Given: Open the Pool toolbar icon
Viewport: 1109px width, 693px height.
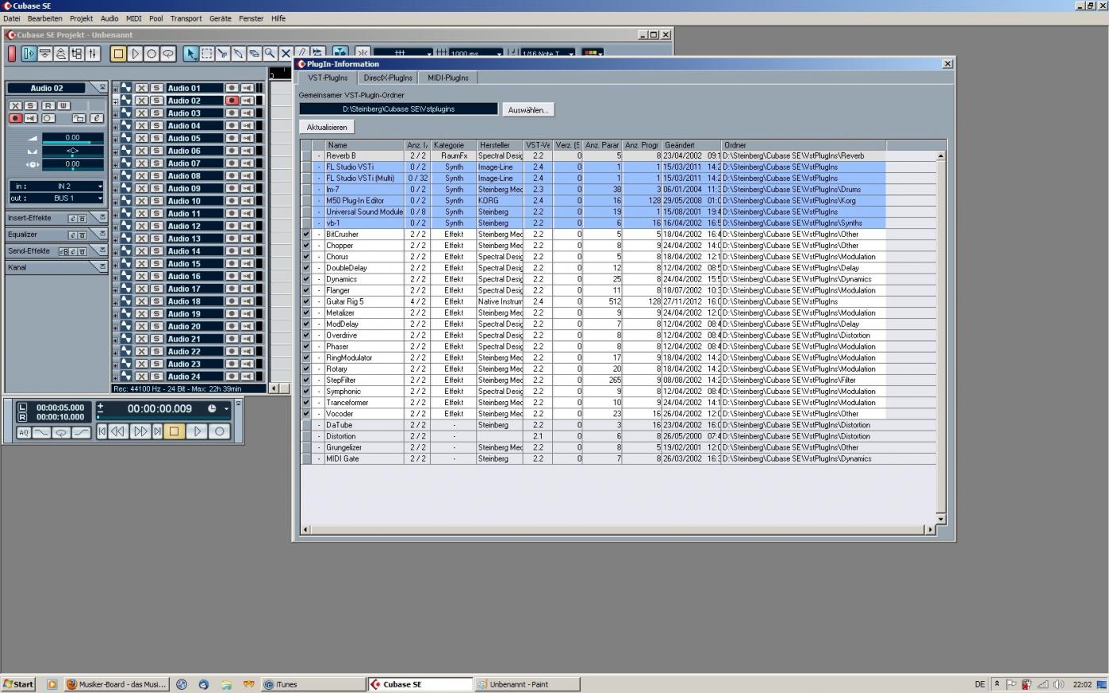Looking at the screenshot, I should [77, 54].
